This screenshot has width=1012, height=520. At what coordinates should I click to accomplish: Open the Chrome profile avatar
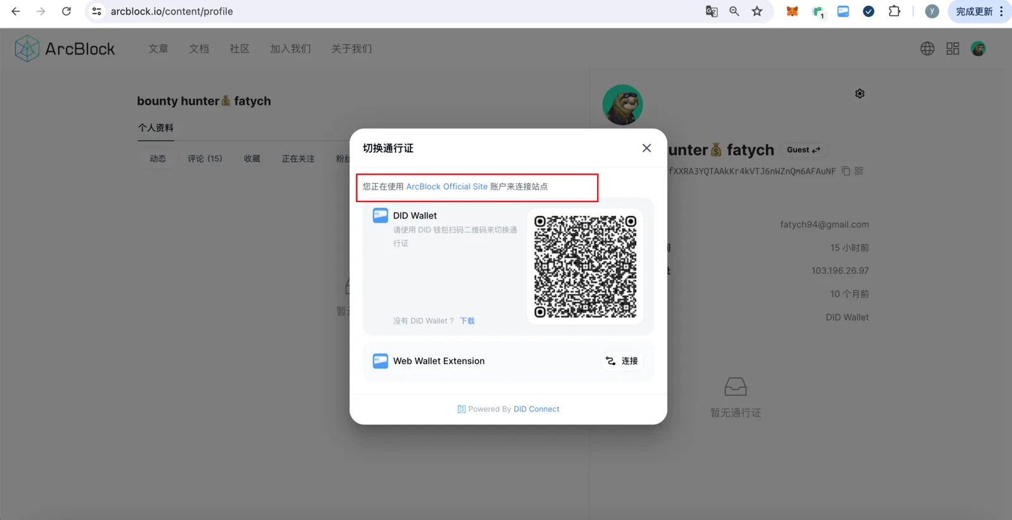[932, 11]
